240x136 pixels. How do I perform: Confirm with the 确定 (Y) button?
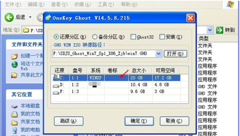click(139, 121)
